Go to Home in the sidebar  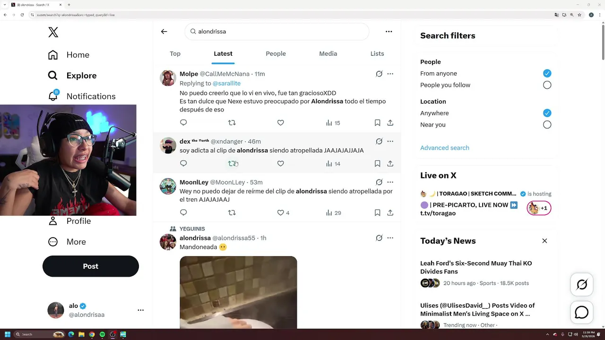[x=69, y=55]
